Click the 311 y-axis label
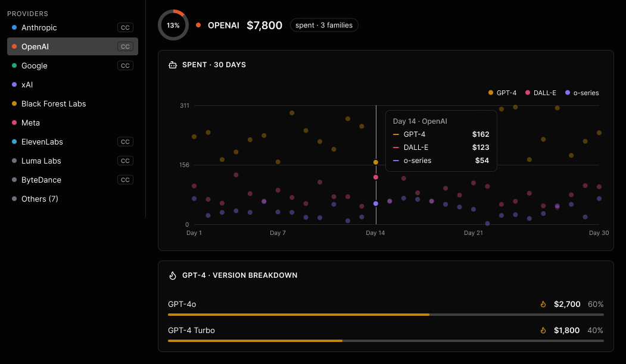 [x=185, y=106]
